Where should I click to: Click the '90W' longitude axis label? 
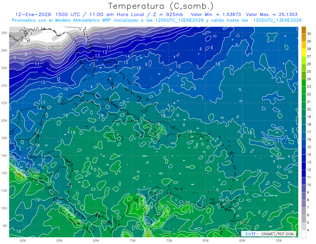pos(23,241)
